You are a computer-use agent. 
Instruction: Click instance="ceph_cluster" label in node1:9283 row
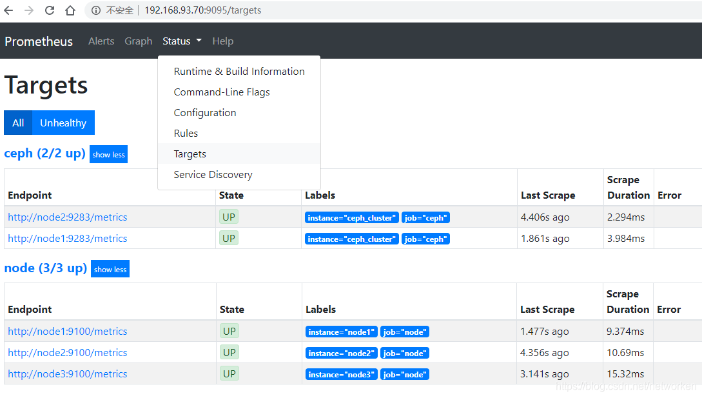351,239
